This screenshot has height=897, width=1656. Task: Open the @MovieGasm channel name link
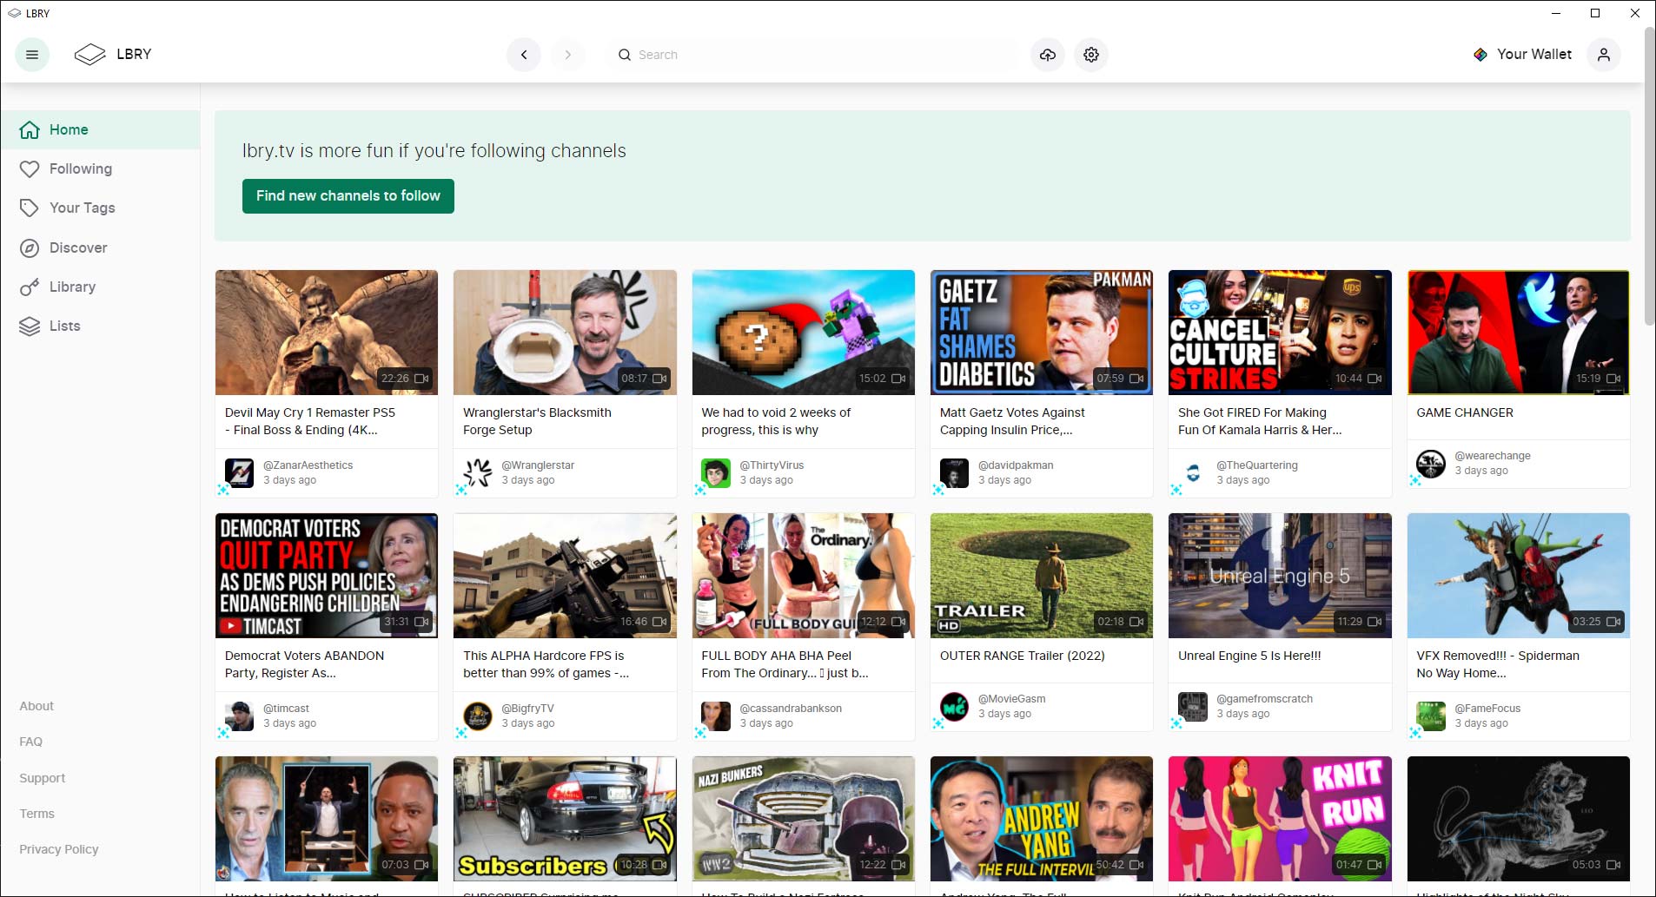(1011, 699)
